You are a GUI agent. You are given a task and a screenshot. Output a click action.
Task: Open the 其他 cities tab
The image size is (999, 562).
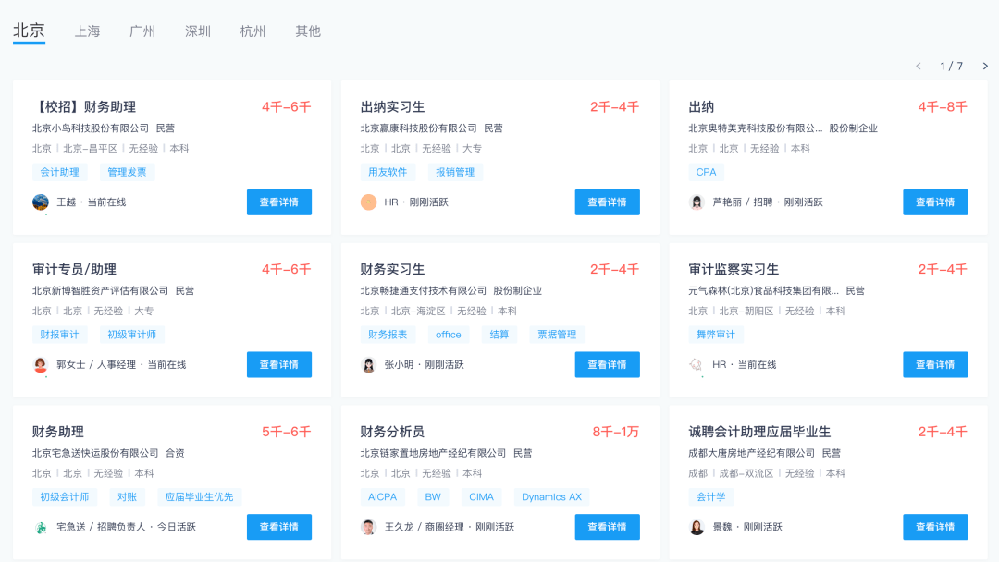point(308,31)
